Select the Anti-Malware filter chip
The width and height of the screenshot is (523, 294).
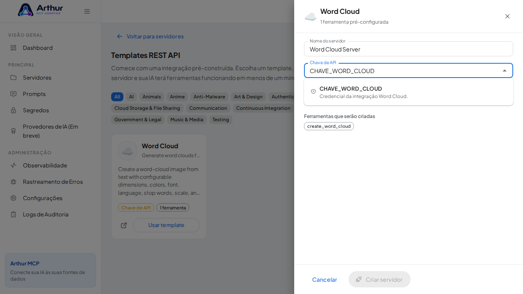click(209, 97)
